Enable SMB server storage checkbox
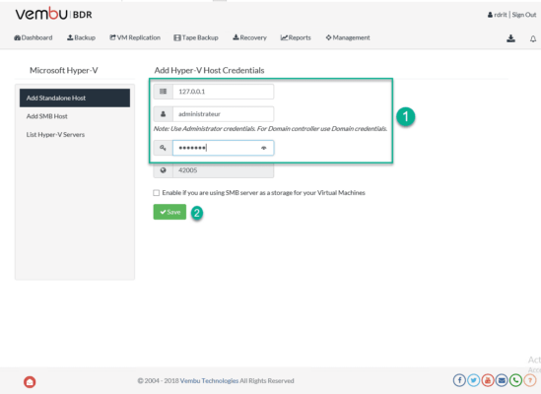This screenshot has width=541, height=394. (157, 192)
